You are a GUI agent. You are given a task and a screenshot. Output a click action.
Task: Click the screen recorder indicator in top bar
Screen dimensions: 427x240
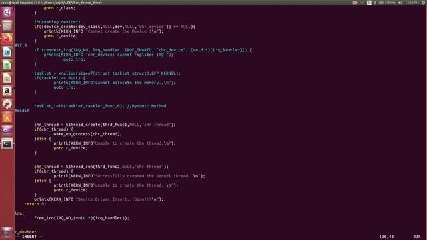tap(355, 3)
